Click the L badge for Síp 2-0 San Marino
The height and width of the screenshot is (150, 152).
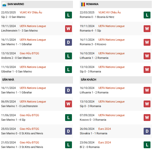click(x=68, y=15)
